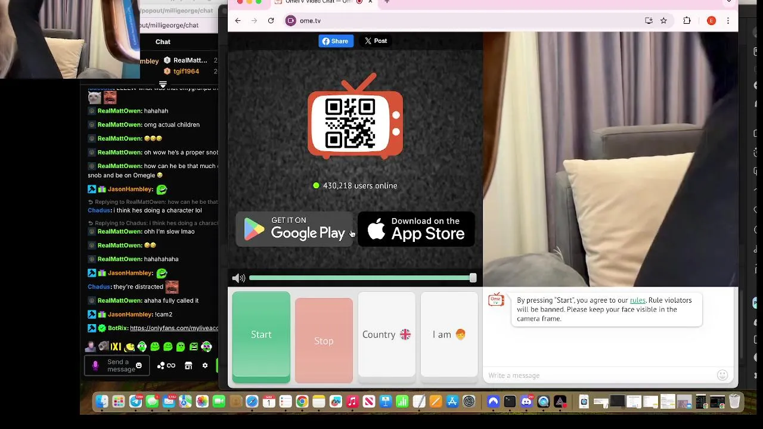
Task: Click the X Post button
Action: pyautogui.click(x=376, y=41)
